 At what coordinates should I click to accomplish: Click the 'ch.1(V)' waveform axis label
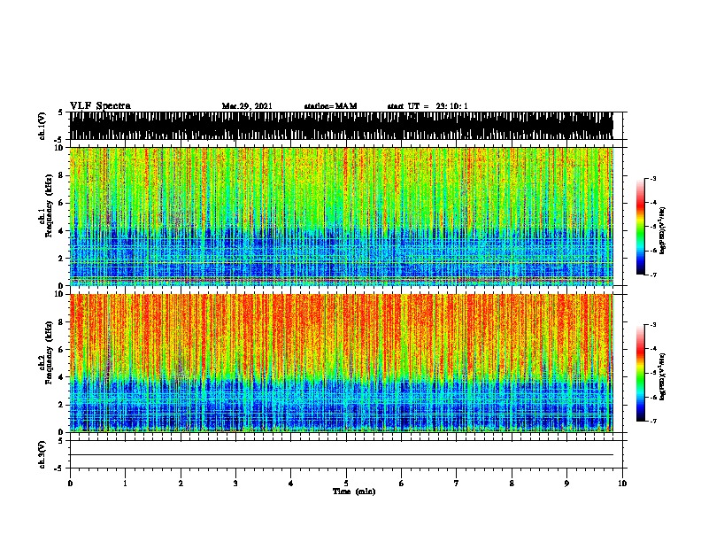click(x=42, y=126)
